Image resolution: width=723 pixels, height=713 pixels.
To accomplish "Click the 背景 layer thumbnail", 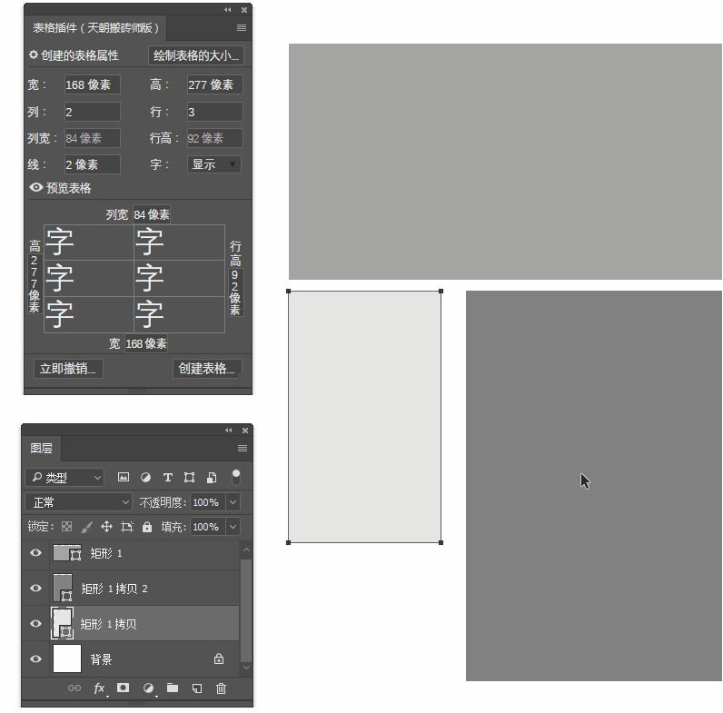I will click(67, 659).
